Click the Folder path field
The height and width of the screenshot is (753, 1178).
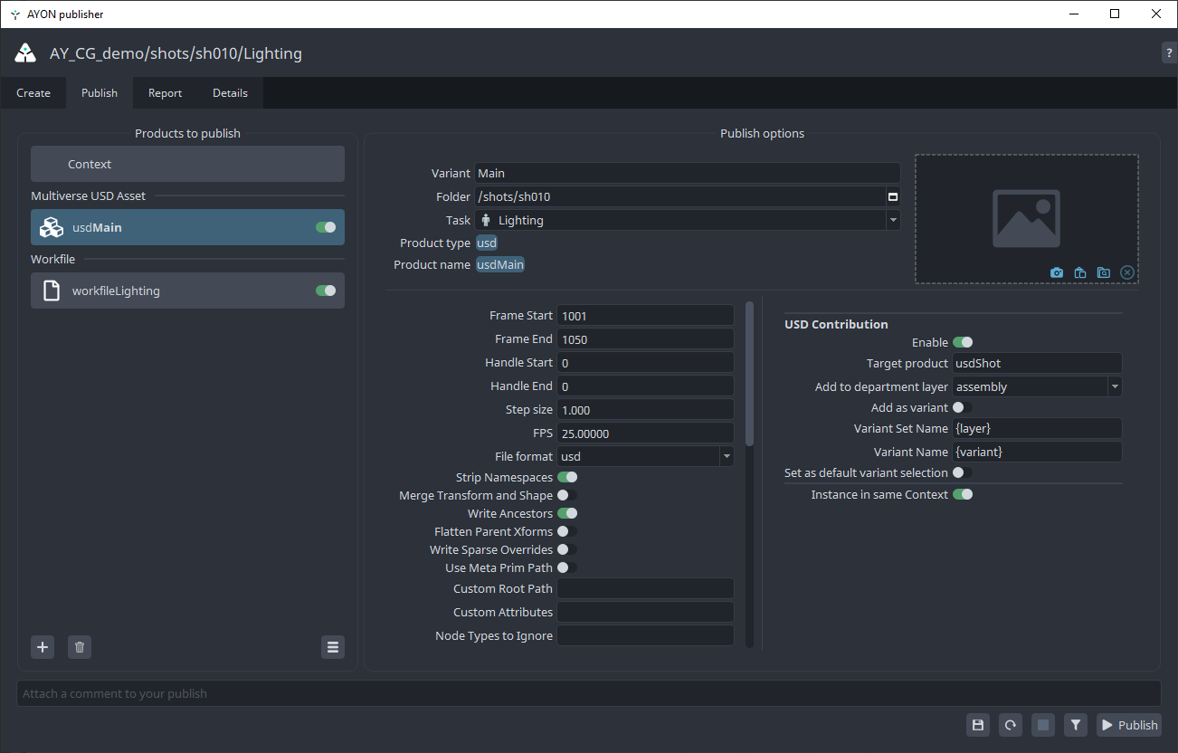pyautogui.click(x=680, y=196)
